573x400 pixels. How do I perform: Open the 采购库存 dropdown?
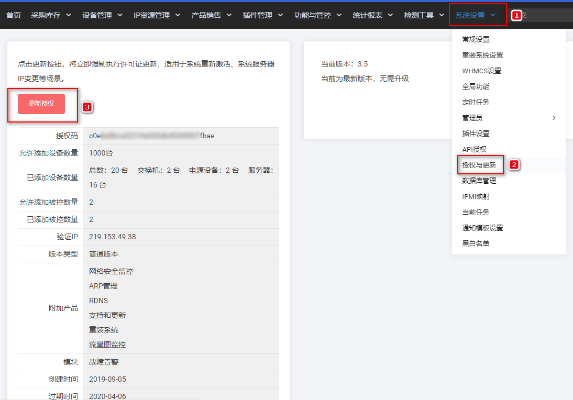click(51, 15)
